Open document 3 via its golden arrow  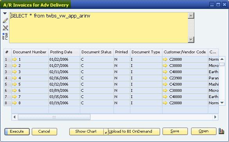tap(14, 72)
